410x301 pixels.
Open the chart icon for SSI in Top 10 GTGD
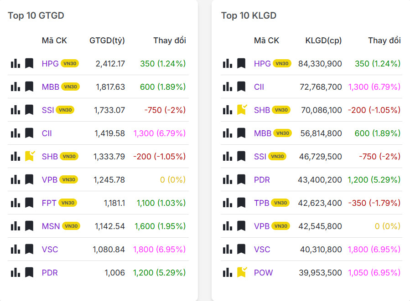pyautogui.click(x=16, y=110)
